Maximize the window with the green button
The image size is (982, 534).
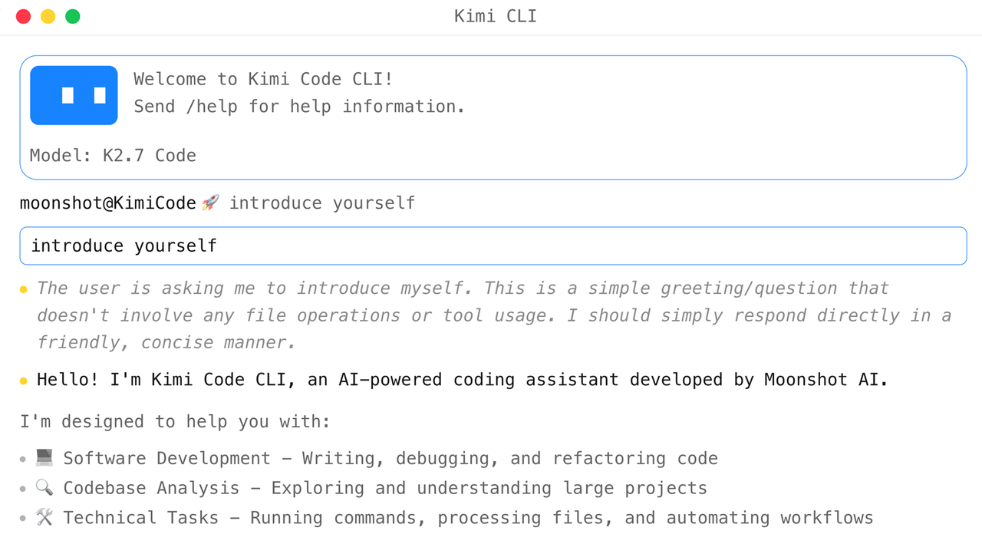[x=72, y=16]
